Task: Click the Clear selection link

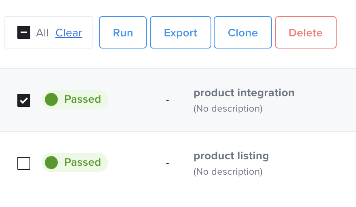Action: [69, 33]
